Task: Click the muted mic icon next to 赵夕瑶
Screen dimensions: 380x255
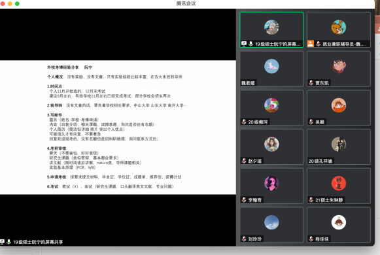Action: click(244, 161)
